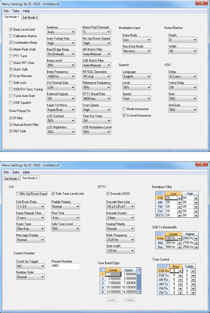This screenshot has height=313, width=210.
Task: Open Modulation Input Data Mode dropdown
Action: click(x=137, y=40)
